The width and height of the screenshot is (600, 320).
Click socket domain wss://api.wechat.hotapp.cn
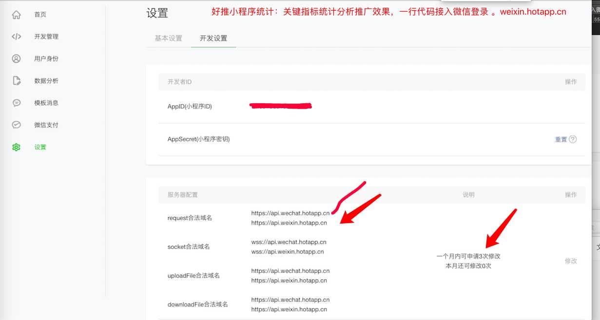pyautogui.click(x=289, y=242)
